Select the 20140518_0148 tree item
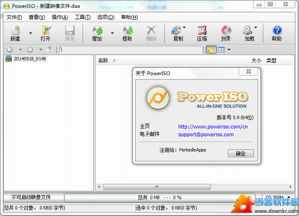This screenshot has height=216, width=299. click(x=30, y=58)
